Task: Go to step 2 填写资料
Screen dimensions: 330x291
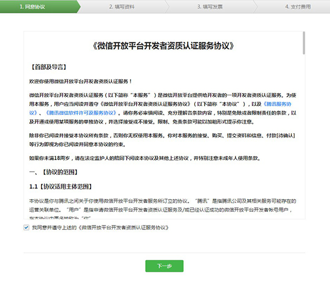Action: 123,6
